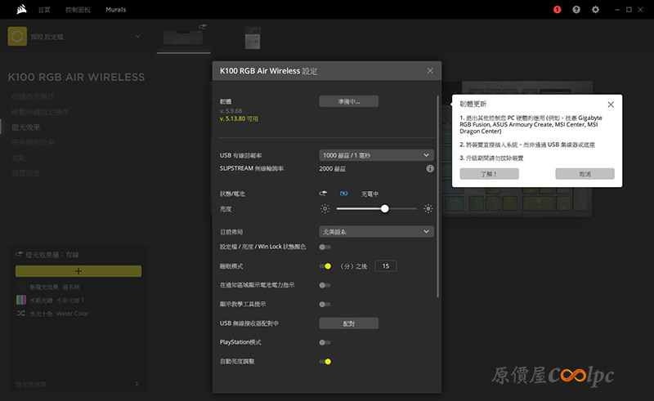Click the 配對 pairing button
Screen dimensions: 654x401
(349, 323)
